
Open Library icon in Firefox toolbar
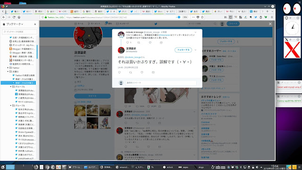pyautogui.click(x=226, y=17)
